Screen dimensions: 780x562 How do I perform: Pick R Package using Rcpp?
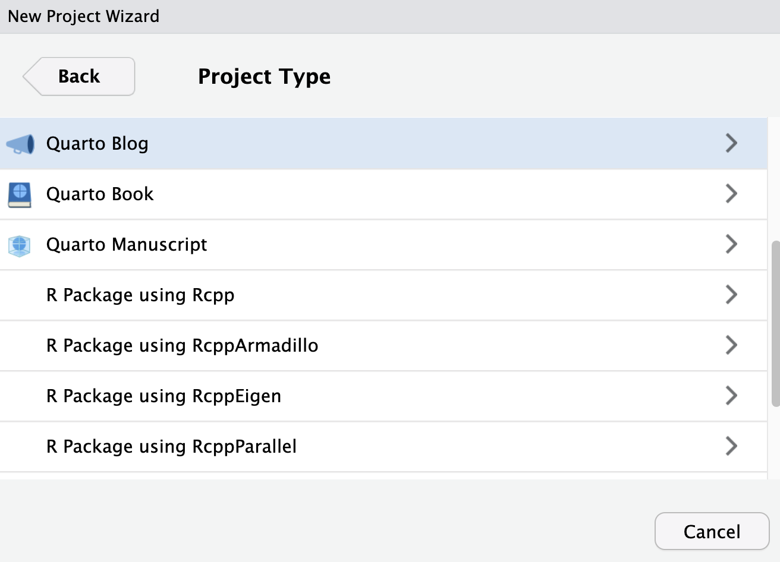[140, 295]
